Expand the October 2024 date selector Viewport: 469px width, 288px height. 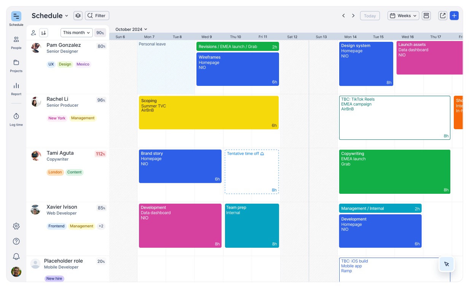(x=131, y=29)
